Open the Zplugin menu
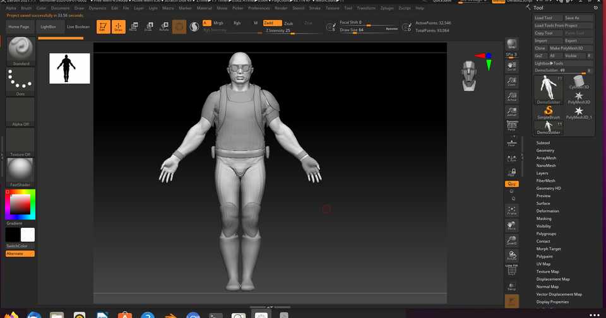The height and width of the screenshot is (318, 606). (x=387, y=8)
